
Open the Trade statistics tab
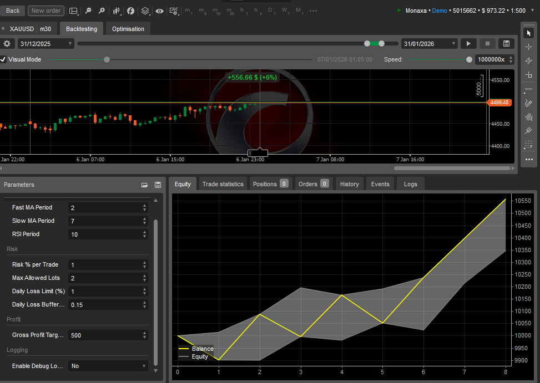(x=223, y=184)
